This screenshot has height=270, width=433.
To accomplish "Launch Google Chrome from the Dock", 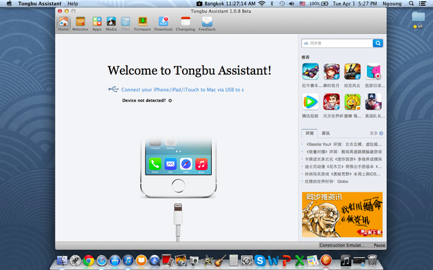I will [89, 261].
